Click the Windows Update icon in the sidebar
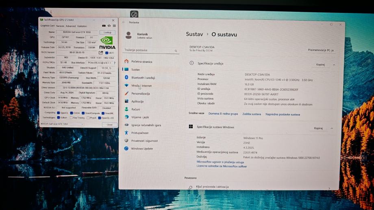Screen dimensions: 374x210 point(126,149)
